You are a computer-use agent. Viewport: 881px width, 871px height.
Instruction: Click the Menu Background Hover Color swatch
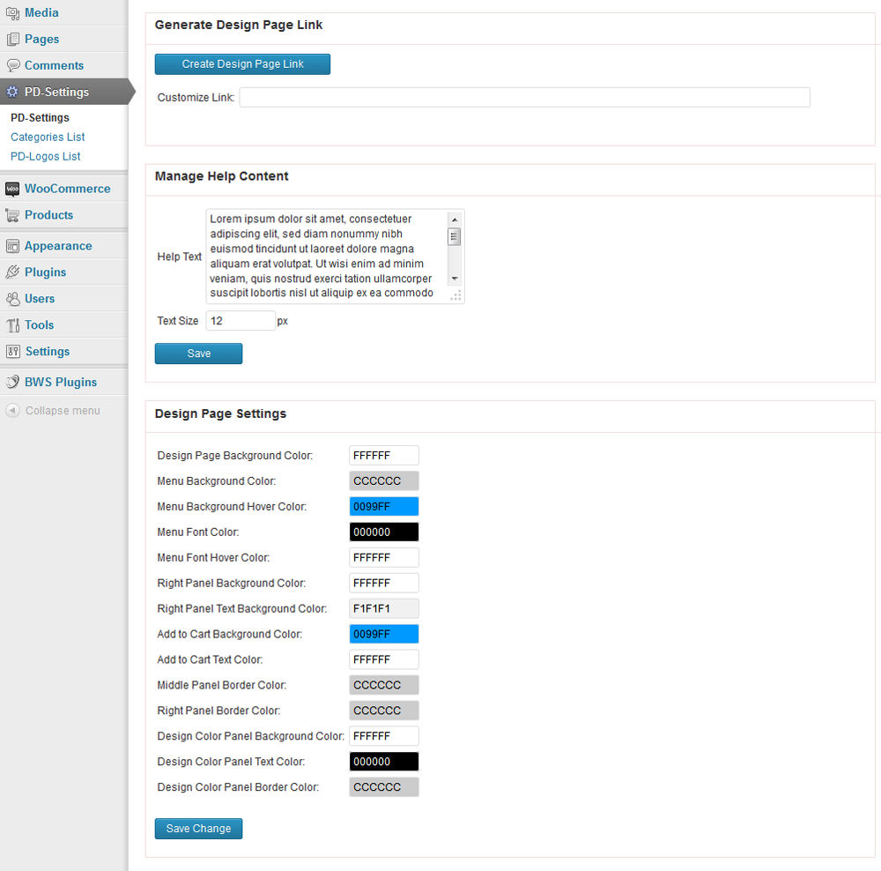tap(384, 507)
